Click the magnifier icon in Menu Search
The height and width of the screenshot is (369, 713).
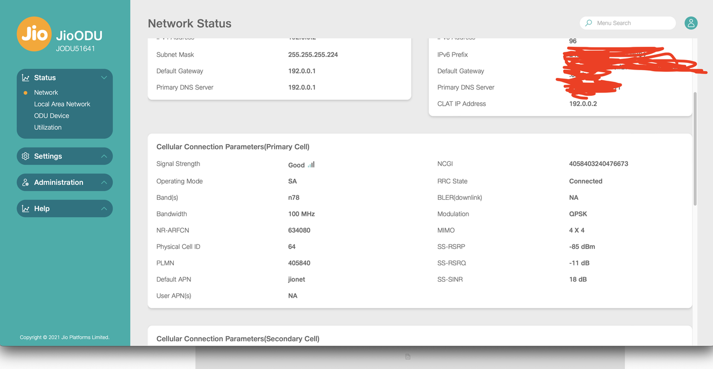589,23
